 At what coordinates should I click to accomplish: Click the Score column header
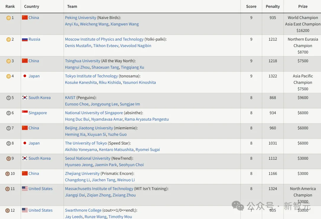(x=251, y=6)
